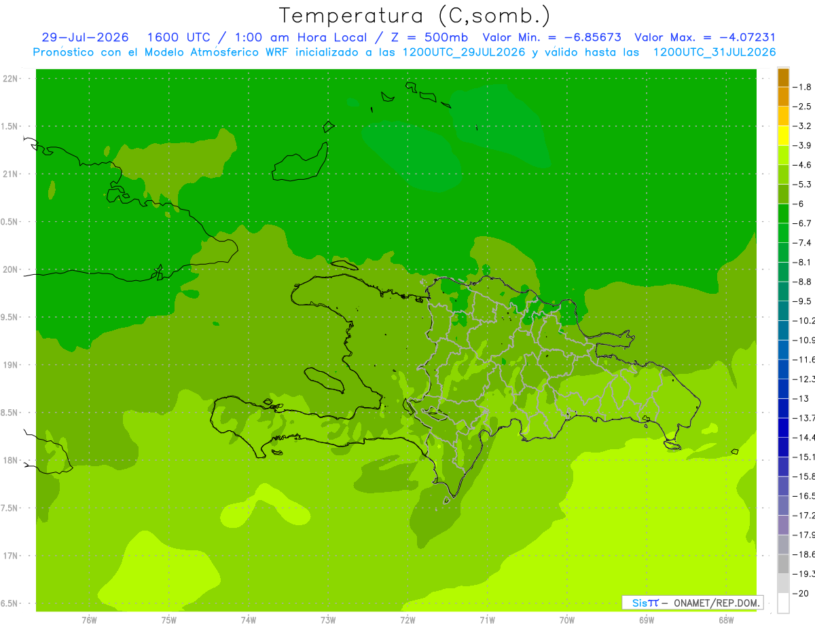The width and height of the screenshot is (815, 629).
Task: Click the SisTT - ONAMET/REP.DOM. logo box
Action: pos(692,603)
